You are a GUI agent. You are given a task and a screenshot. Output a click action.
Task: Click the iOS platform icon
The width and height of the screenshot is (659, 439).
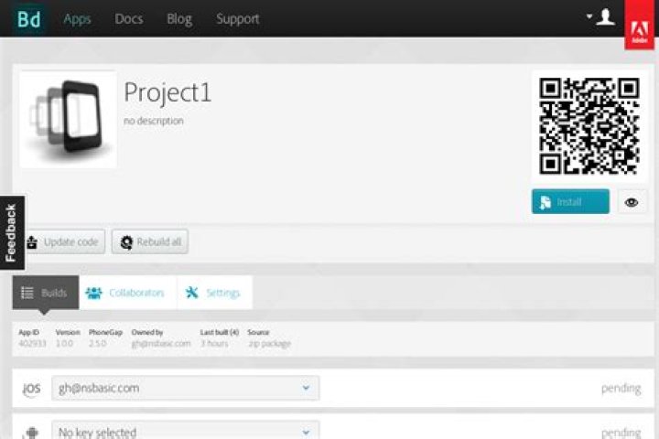31,389
